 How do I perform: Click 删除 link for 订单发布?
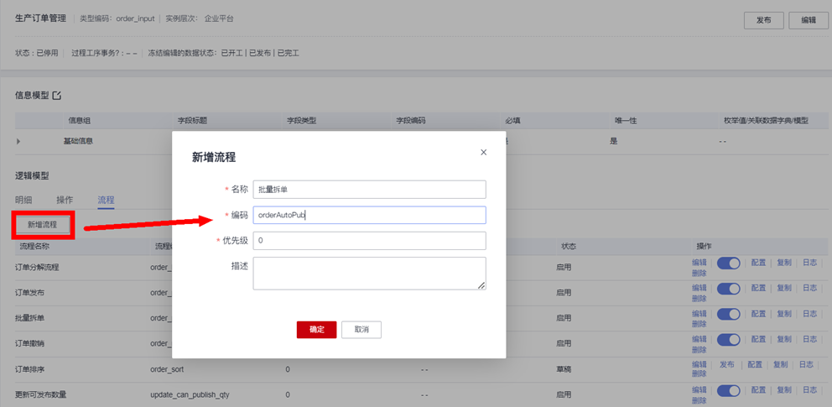click(x=699, y=298)
